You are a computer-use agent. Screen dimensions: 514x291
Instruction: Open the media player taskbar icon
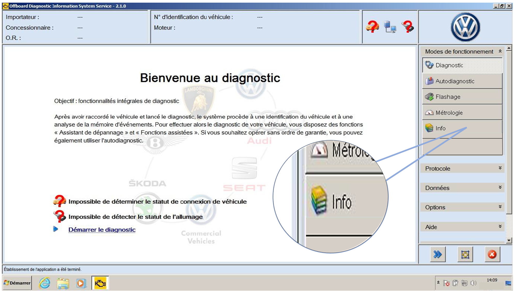(x=81, y=283)
